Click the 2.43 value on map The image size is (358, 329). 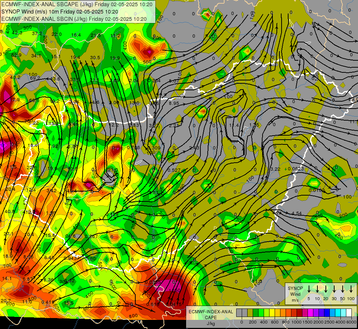click(194, 148)
